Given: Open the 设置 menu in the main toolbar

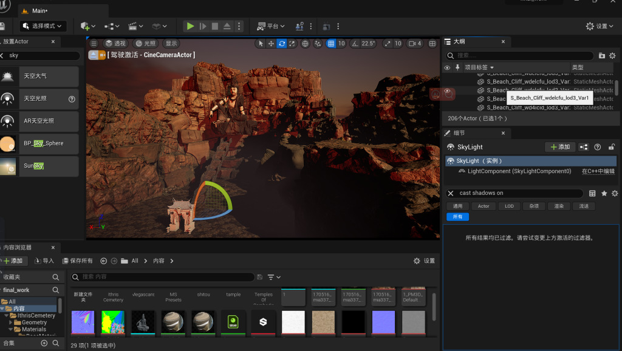Looking at the screenshot, I should click(600, 26).
